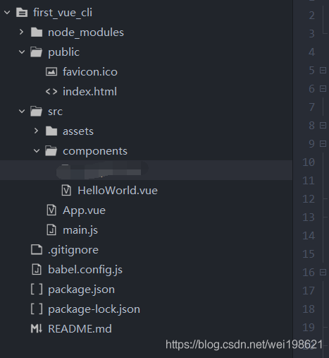The image size is (329, 358).
Task: Click line number 2 in gutter
Action: [311, 16]
